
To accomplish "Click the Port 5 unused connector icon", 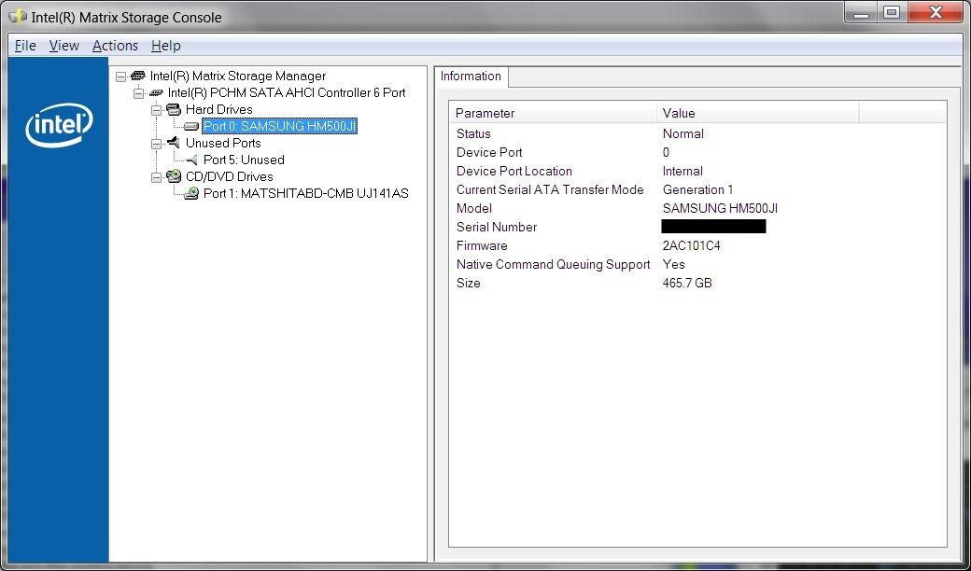I will coord(192,160).
